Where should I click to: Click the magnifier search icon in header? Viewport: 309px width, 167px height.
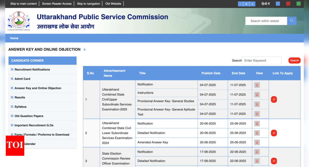point(292,21)
